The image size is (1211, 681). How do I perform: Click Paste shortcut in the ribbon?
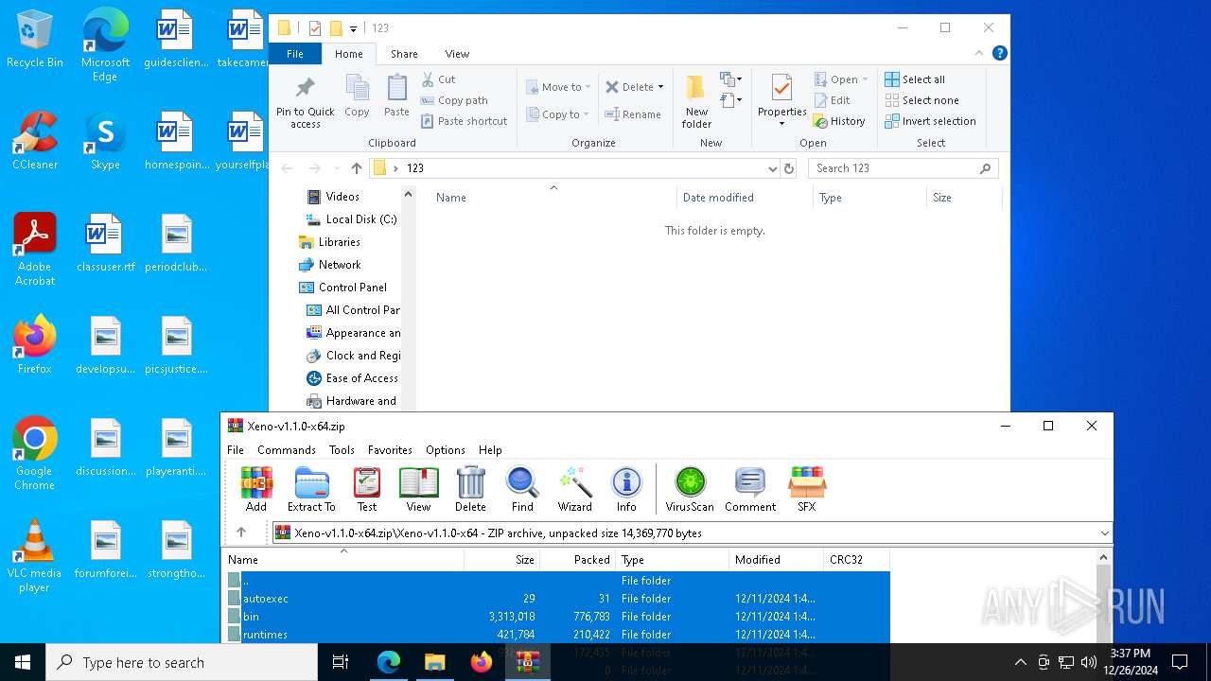click(x=465, y=121)
